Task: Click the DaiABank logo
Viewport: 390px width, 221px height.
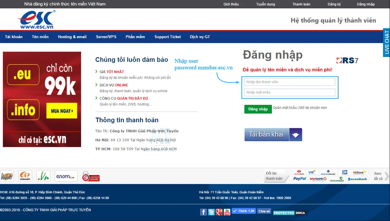Action: click(x=318, y=179)
